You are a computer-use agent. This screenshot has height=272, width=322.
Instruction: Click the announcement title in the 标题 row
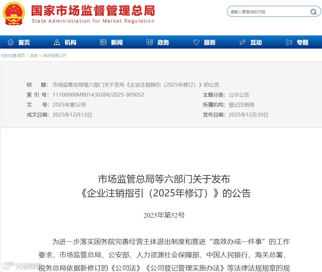pyautogui.click(x=136, y=85)
